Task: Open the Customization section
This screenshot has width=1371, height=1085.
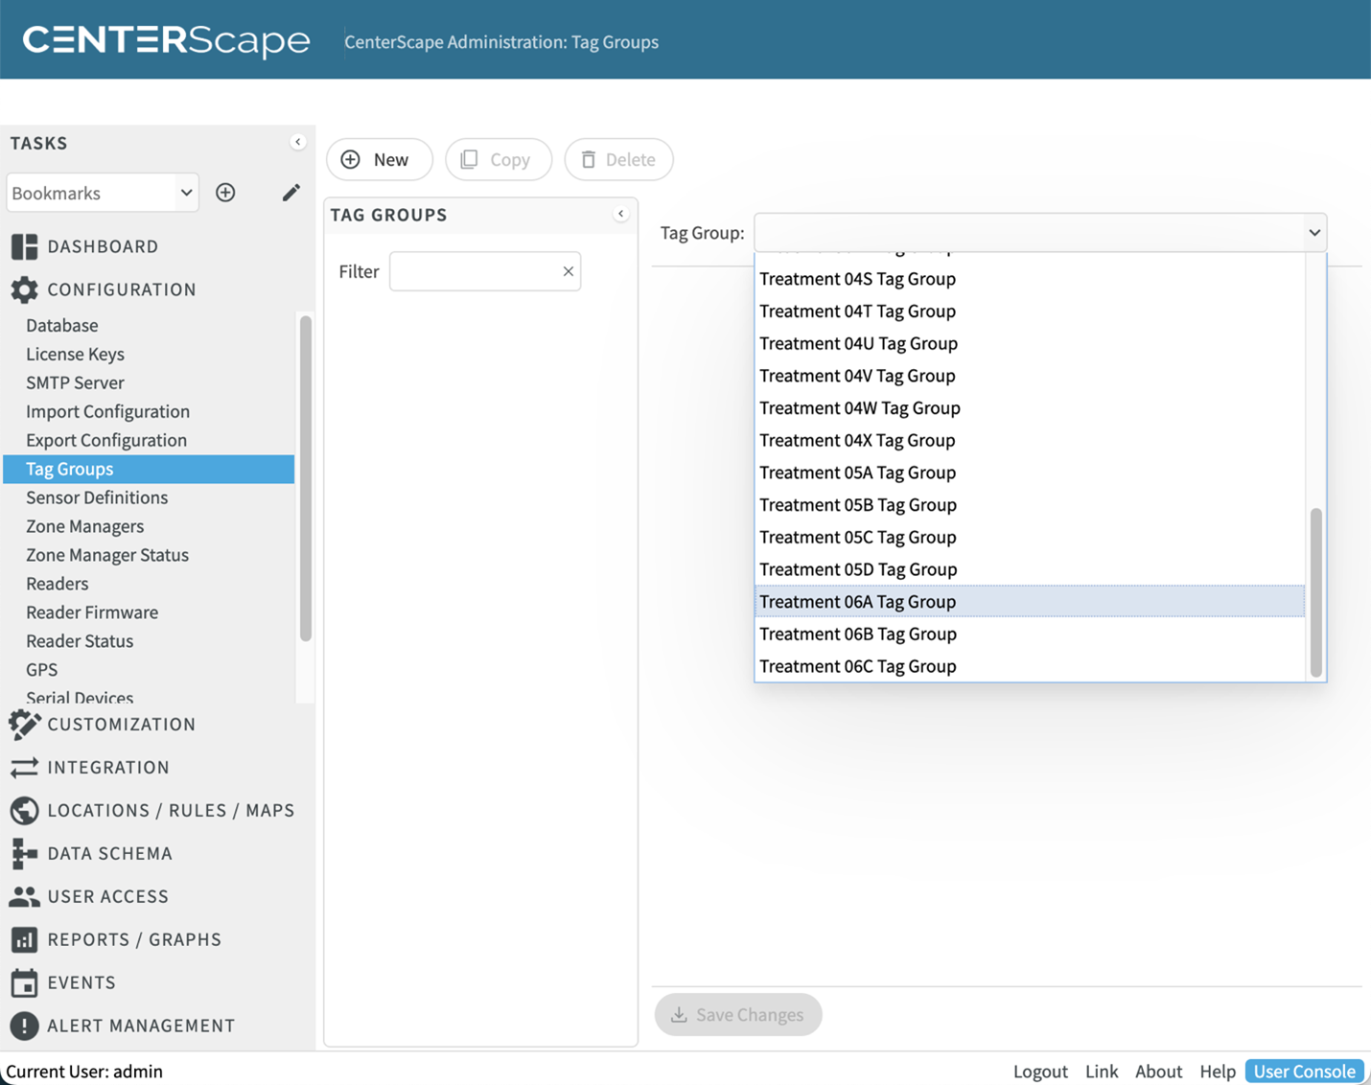Action: coord(121,725)
